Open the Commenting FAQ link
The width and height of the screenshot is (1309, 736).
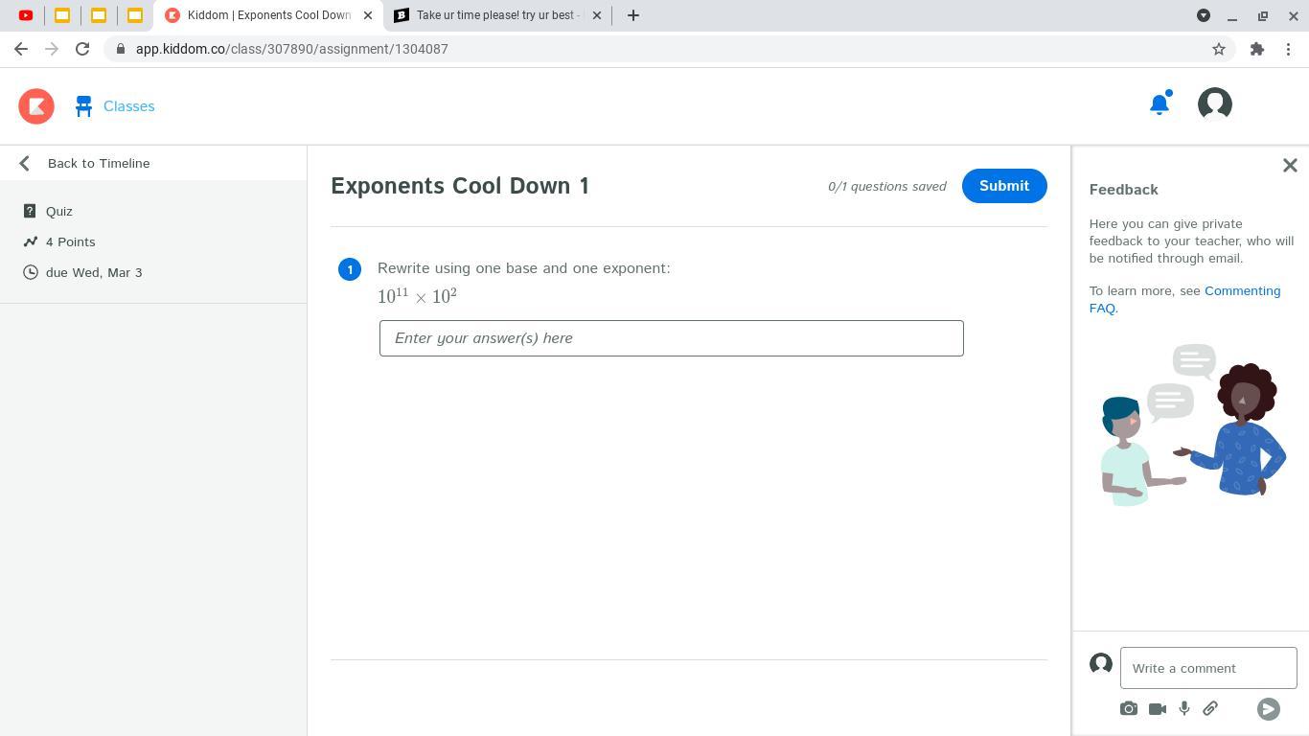(x=1185, y=299)
